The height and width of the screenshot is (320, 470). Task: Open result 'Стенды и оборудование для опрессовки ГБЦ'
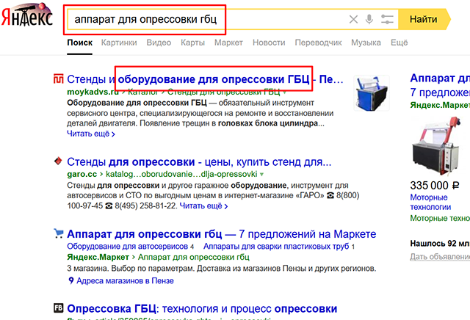point(205,79)
